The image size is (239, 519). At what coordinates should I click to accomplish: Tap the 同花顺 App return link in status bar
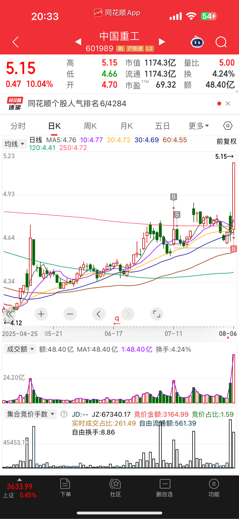[117, 13]
